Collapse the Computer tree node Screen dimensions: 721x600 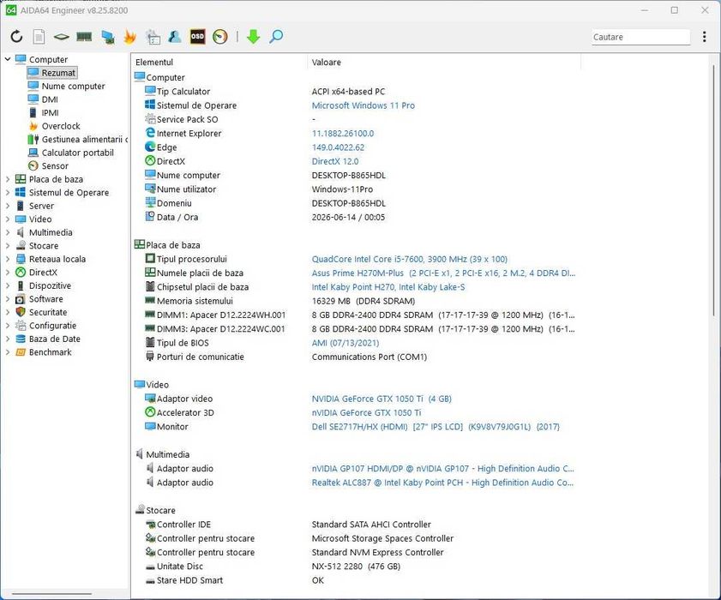tap(8, 59)
